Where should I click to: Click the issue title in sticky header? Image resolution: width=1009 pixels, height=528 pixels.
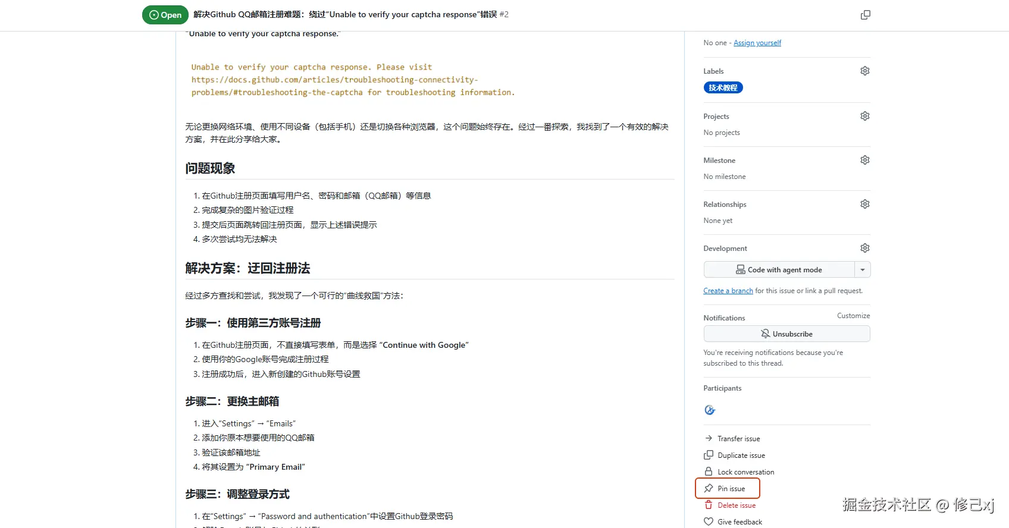[x=345, y=14]
